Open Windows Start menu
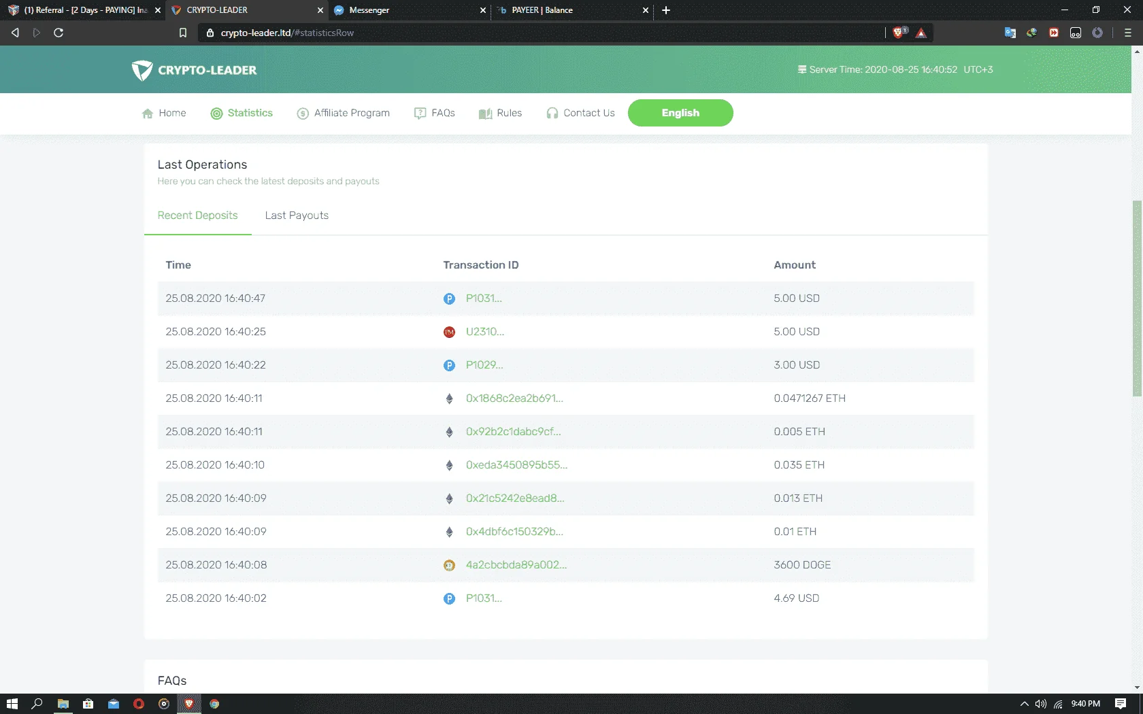This screenshot has height=714, width=1143. click(12, 704)
